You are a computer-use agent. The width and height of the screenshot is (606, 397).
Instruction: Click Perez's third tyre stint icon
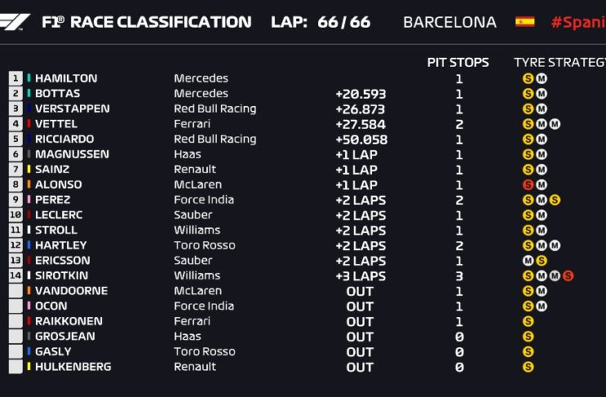(x=554, y=200)
